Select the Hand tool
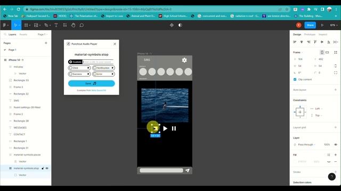The width and height of the screenshot is (341, 191). tap(73, 25)
